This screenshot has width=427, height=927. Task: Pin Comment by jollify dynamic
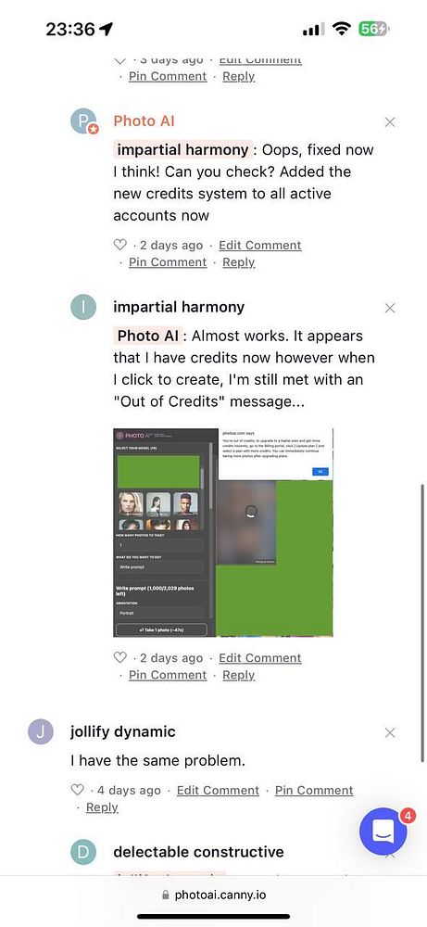click(314, 790)
